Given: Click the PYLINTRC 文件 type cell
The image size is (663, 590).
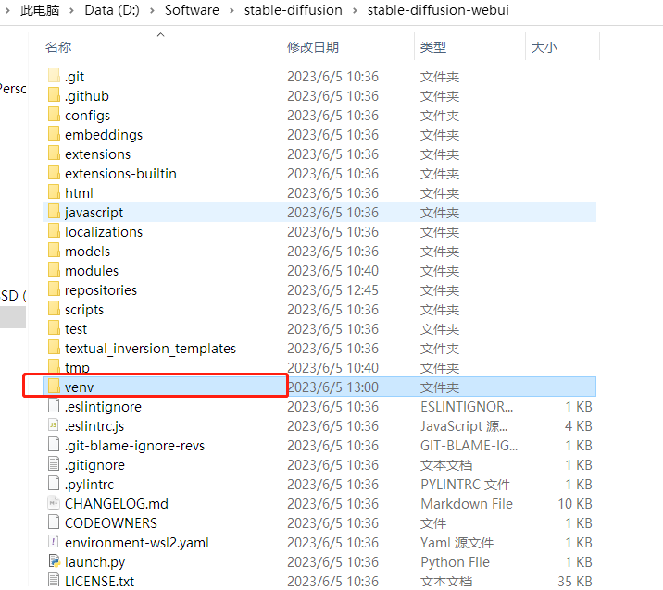Looking at the screenshot, I should [465, 485].
